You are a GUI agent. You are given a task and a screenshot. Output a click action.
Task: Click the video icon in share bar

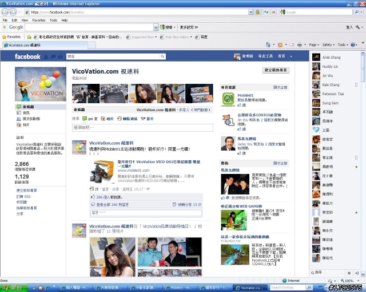click(x=143, y=119)
